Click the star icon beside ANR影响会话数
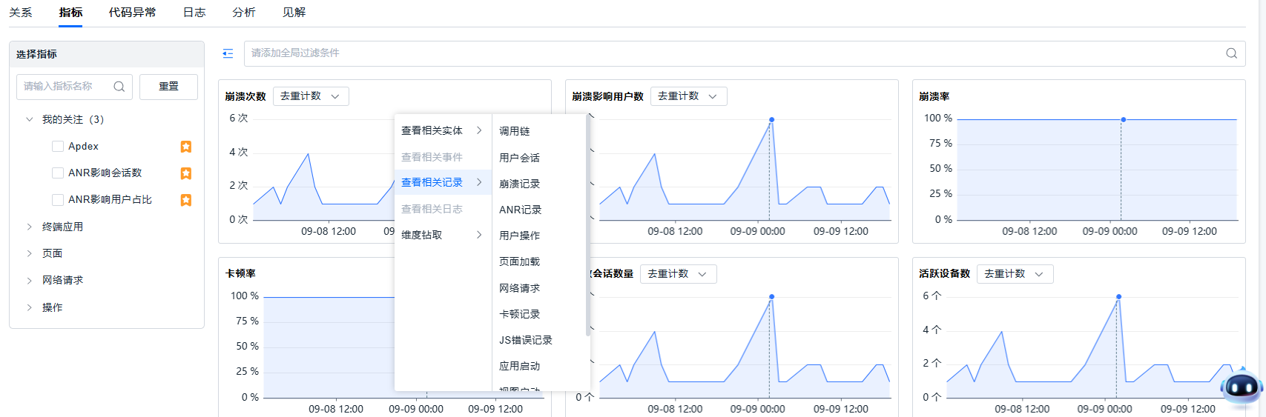1266x417 pixels. tap(186, 173)
